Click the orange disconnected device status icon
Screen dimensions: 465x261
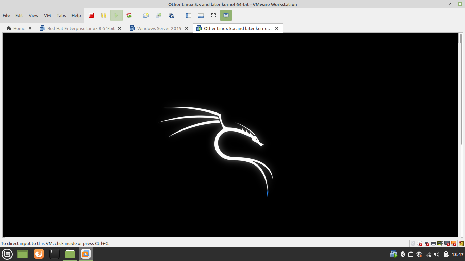tap(454, 243)
